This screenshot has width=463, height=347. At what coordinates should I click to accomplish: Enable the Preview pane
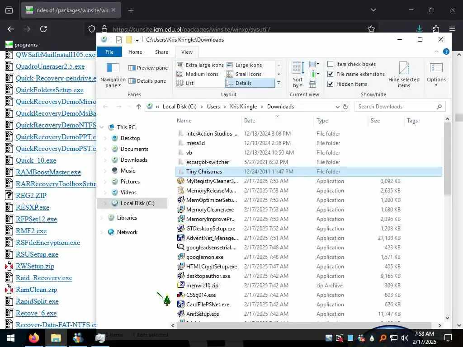point(148,68)
